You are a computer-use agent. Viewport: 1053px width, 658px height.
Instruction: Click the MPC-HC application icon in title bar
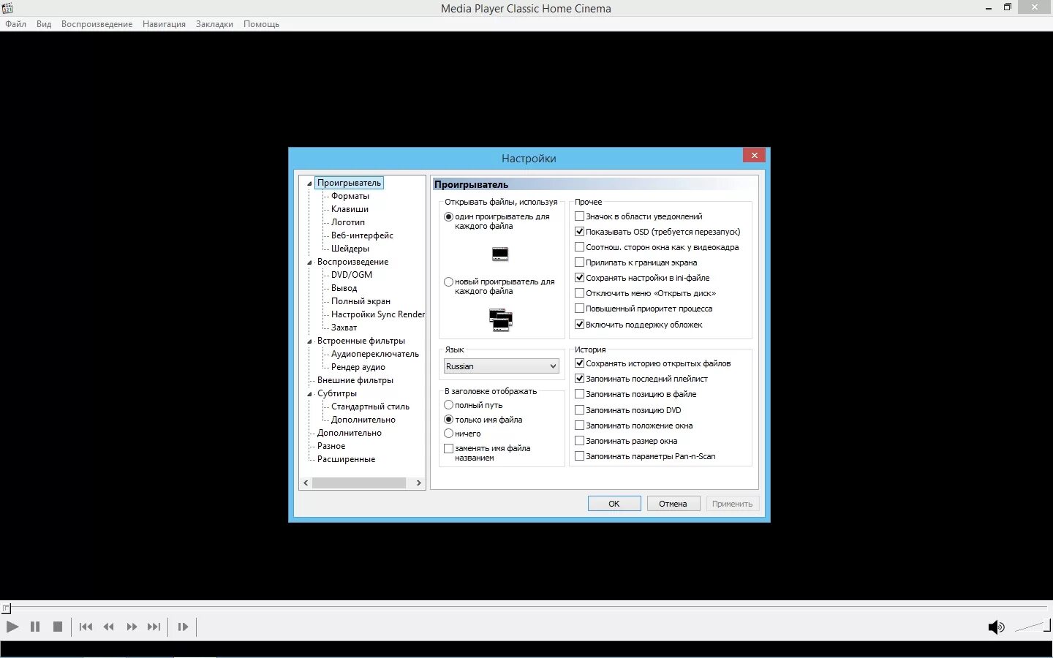point(7,8)
